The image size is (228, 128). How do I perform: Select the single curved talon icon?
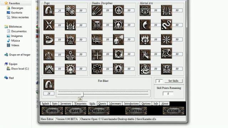pos(145,25)
